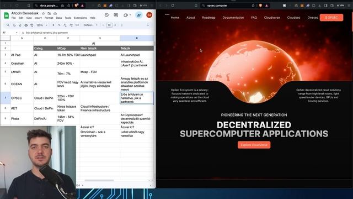Viewport: 353px width, 199px height.
Task: Click the horizontal scrollbar in Sheets
Action: click(99, 180)
